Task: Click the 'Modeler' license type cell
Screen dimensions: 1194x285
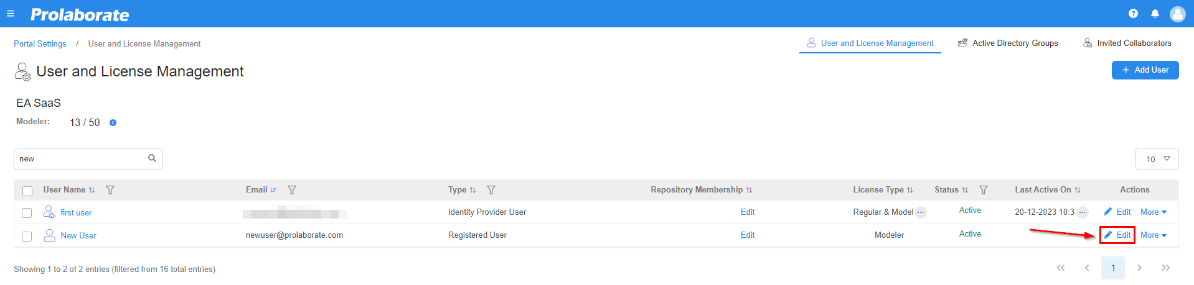Action: (889, 235)
